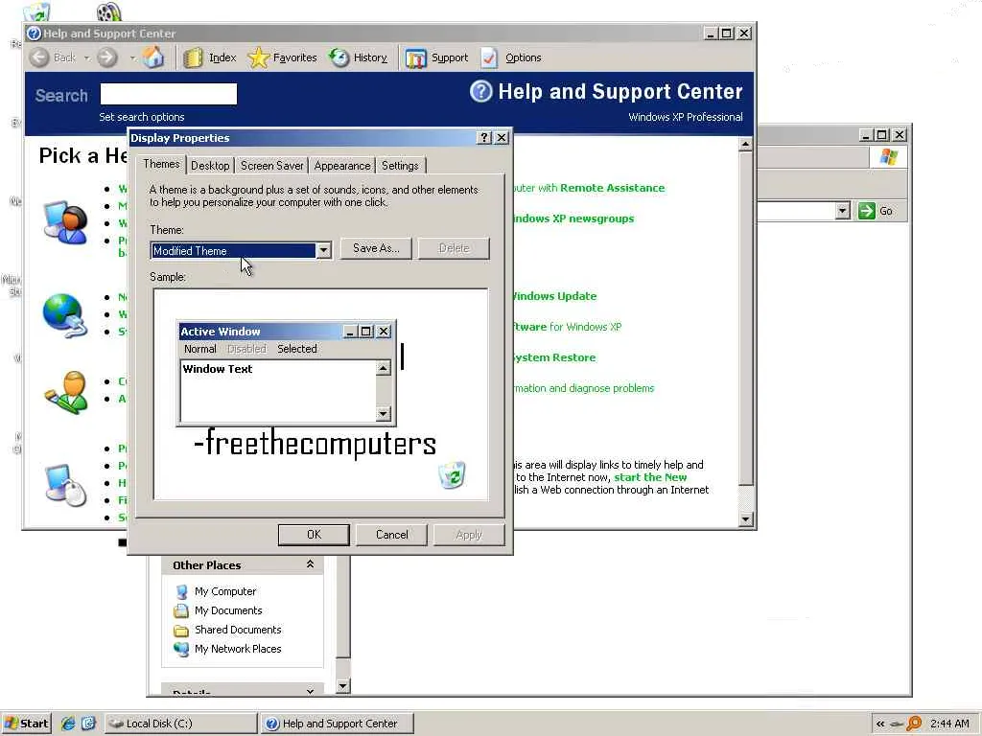Expand the Details panel chevron
The image size is (982, 736).
tap(310, 691)
